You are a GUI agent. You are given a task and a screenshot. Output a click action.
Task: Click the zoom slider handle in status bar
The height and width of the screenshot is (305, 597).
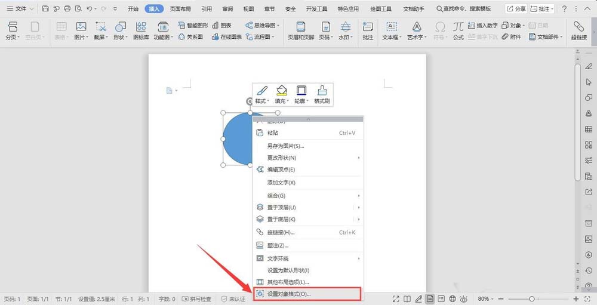click(532, 299)
